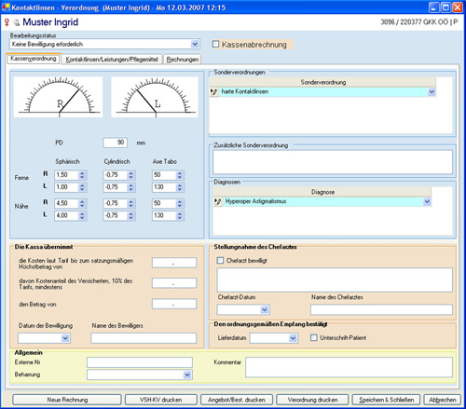
Task: Click the right eye axis dial diagram
Action: (x=59, y=97)
